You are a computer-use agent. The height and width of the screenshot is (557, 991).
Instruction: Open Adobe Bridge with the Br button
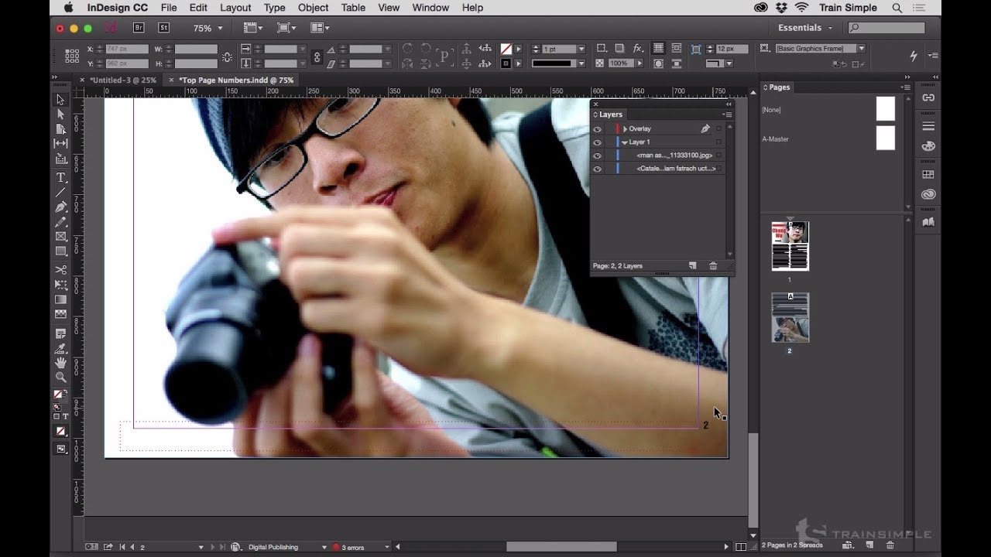coord(139,28)
